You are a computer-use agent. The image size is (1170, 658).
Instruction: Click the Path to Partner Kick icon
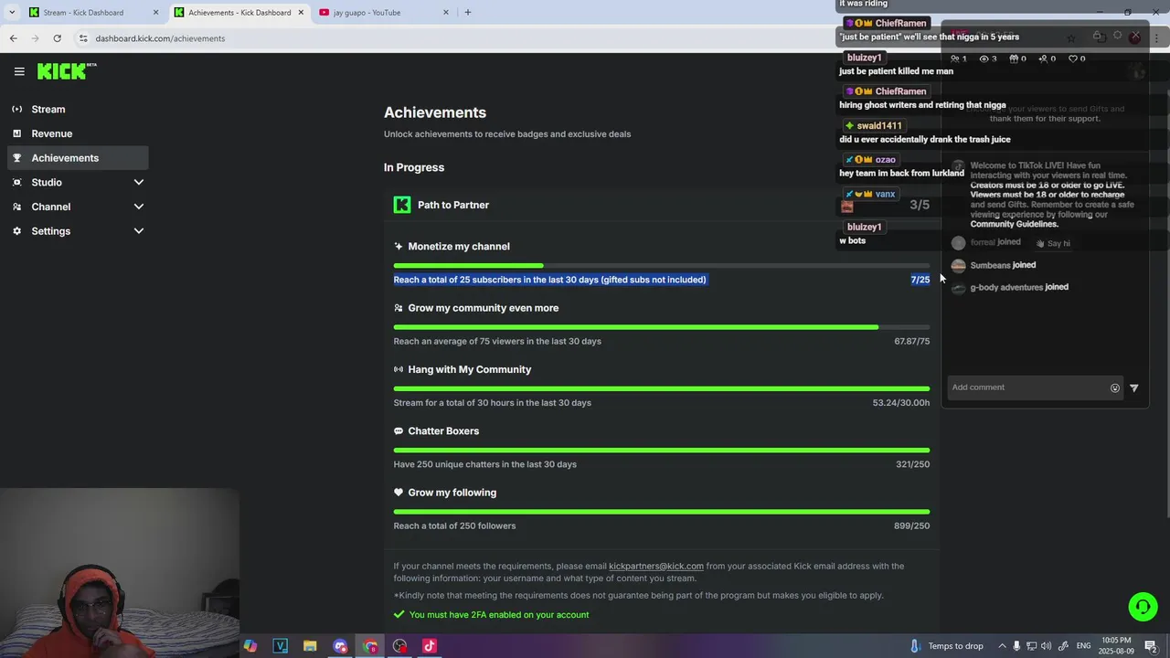pyautogui.click(x=402, y=205)
